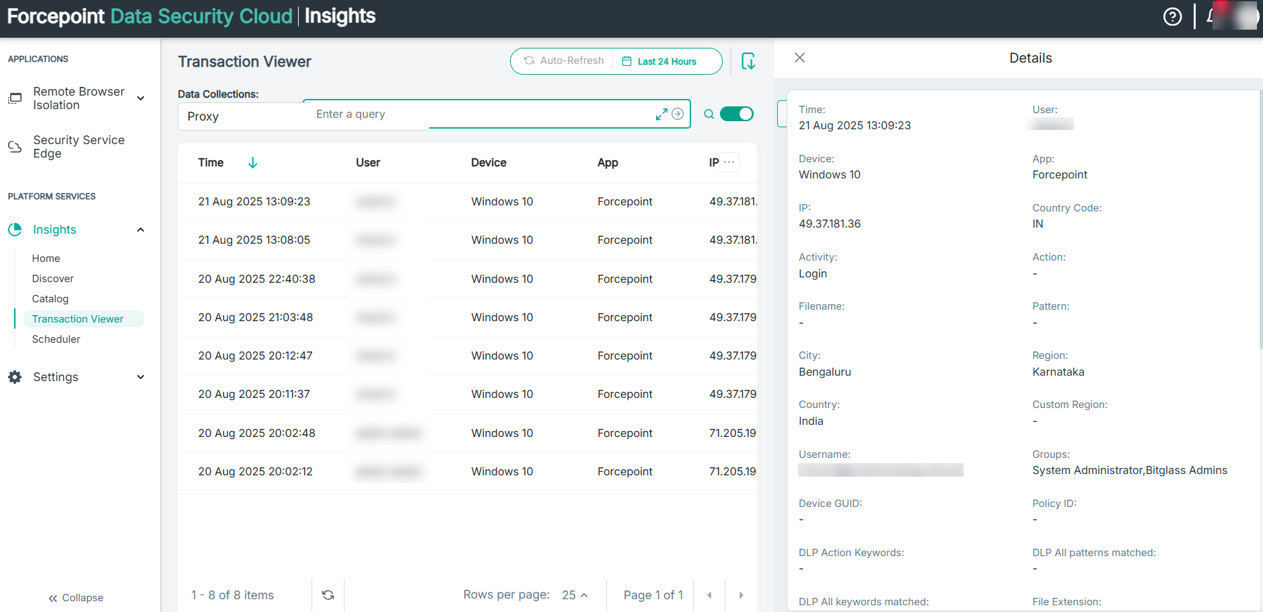Open the Proxy data collections dropdown

coord(239,116)
